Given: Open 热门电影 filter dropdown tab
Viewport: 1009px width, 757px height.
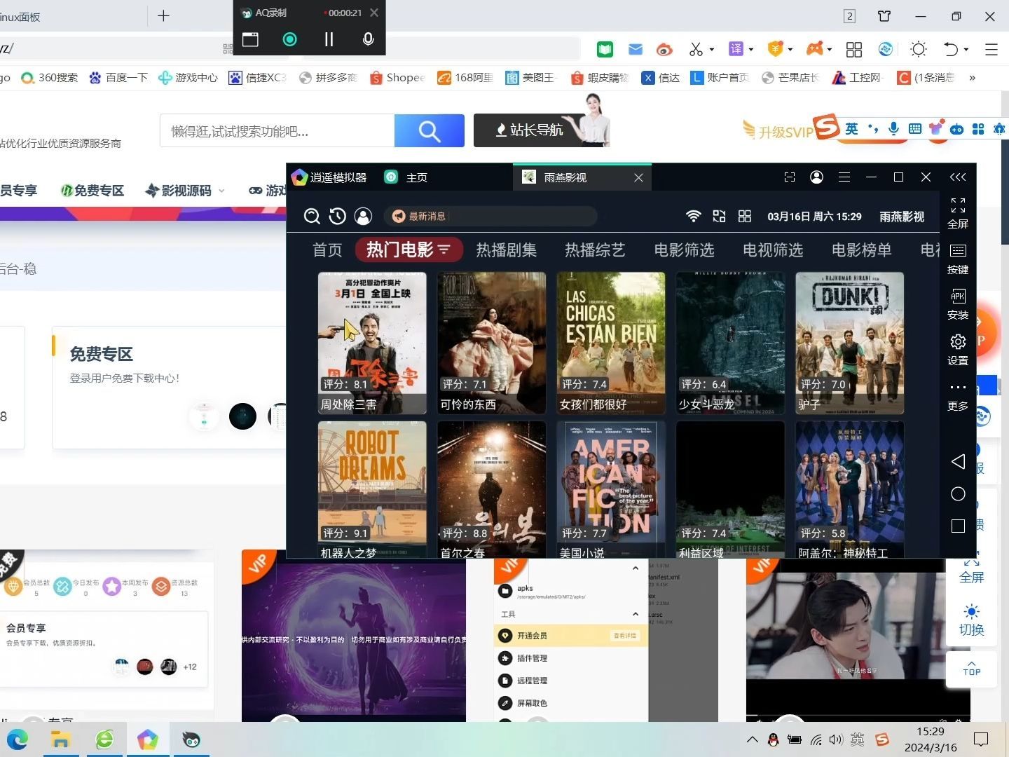Looking at the screenshot, I should point(409,250).
